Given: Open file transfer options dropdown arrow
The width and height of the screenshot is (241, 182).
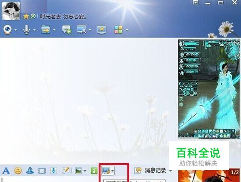Looking at the screenshot, I should (x=54, y=30).
